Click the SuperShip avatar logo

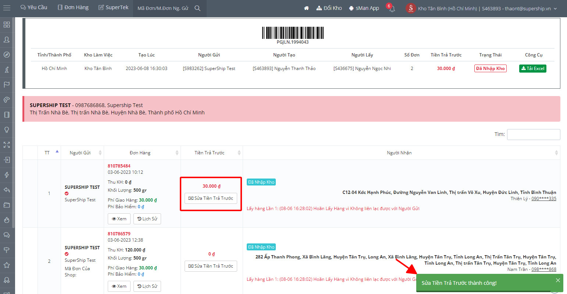point(411,8)
